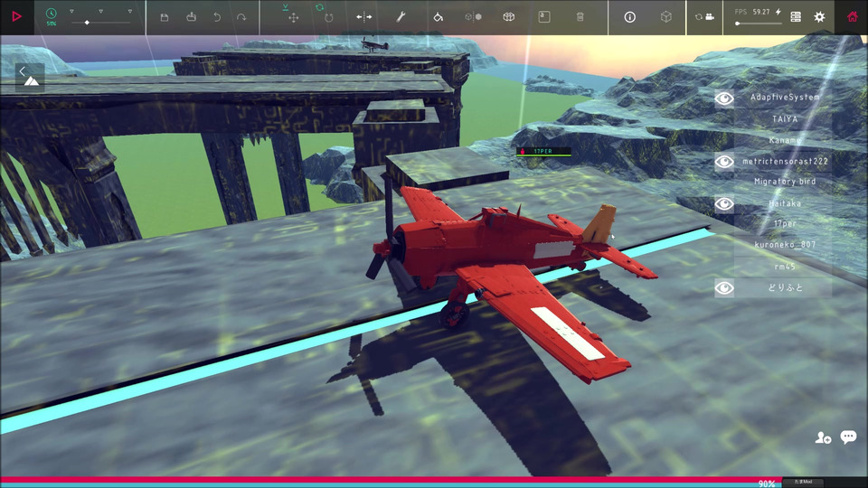Click the trash delete icon
The image size is (868, 488).
580,17
